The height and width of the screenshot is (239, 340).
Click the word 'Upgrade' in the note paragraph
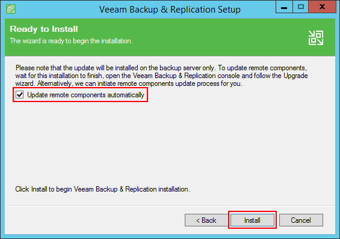[x=295, y=76]
